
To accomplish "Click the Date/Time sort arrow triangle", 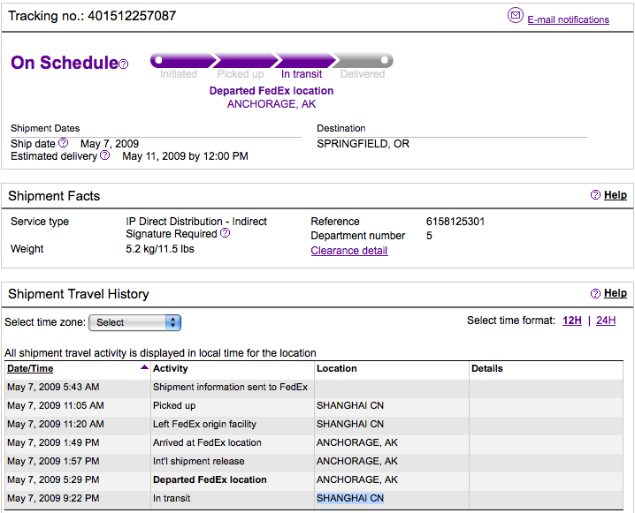I will [x=144, y=367].
